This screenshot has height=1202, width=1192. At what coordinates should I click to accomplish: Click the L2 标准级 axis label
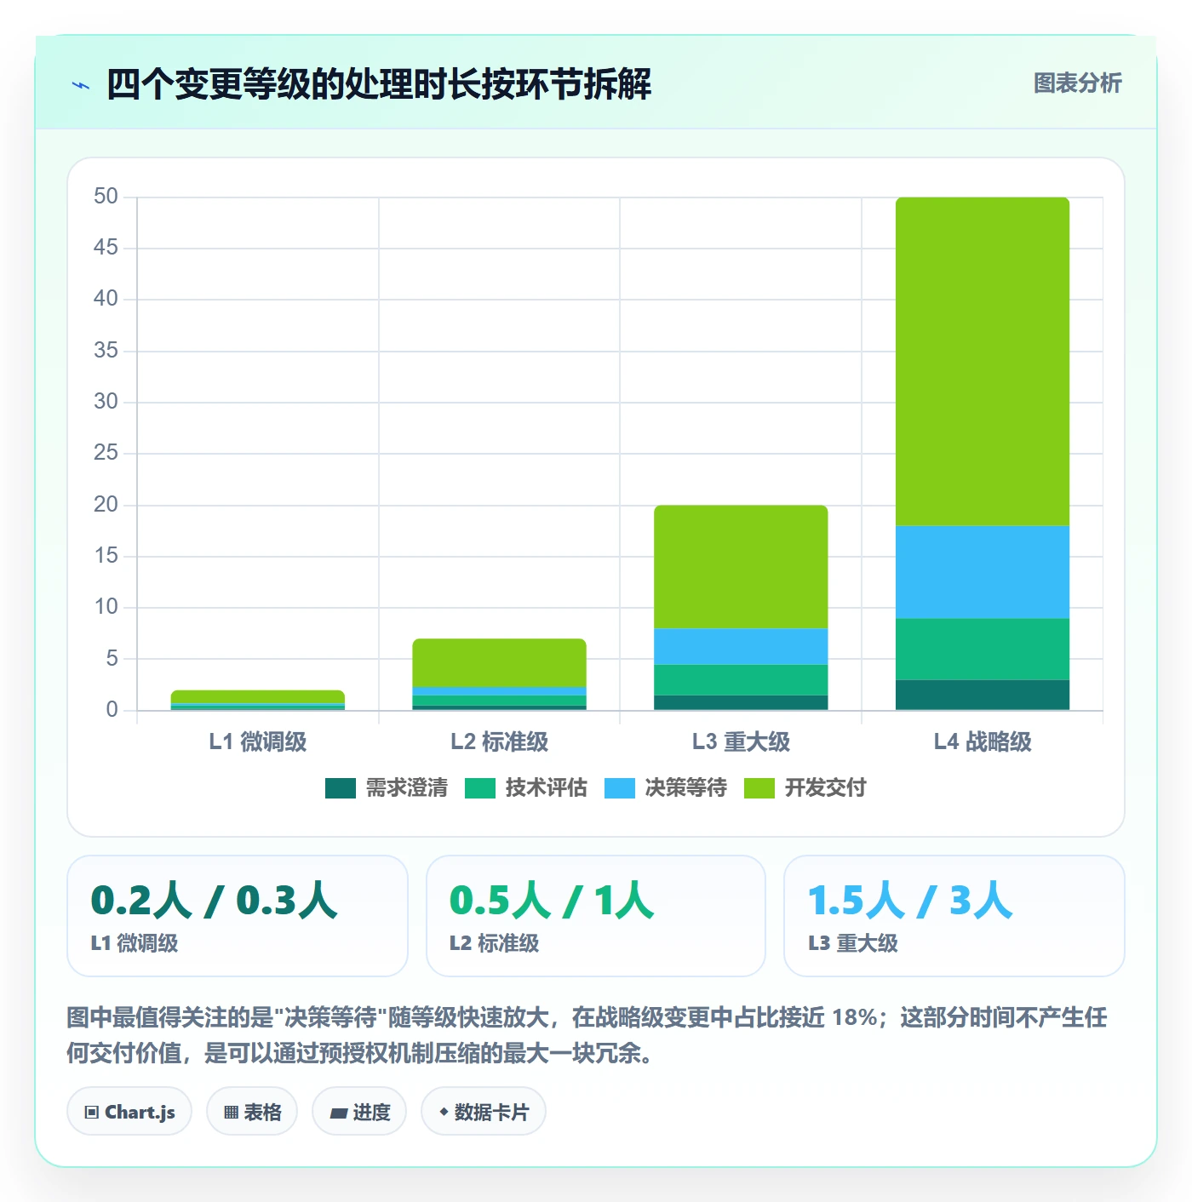click(499, 741)
